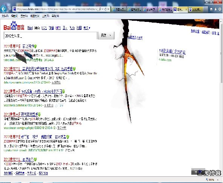Viewport: 223px width, 183px height.
Task: Open 百度快照 link of the vloko result
Action: (x=49, y=106)
